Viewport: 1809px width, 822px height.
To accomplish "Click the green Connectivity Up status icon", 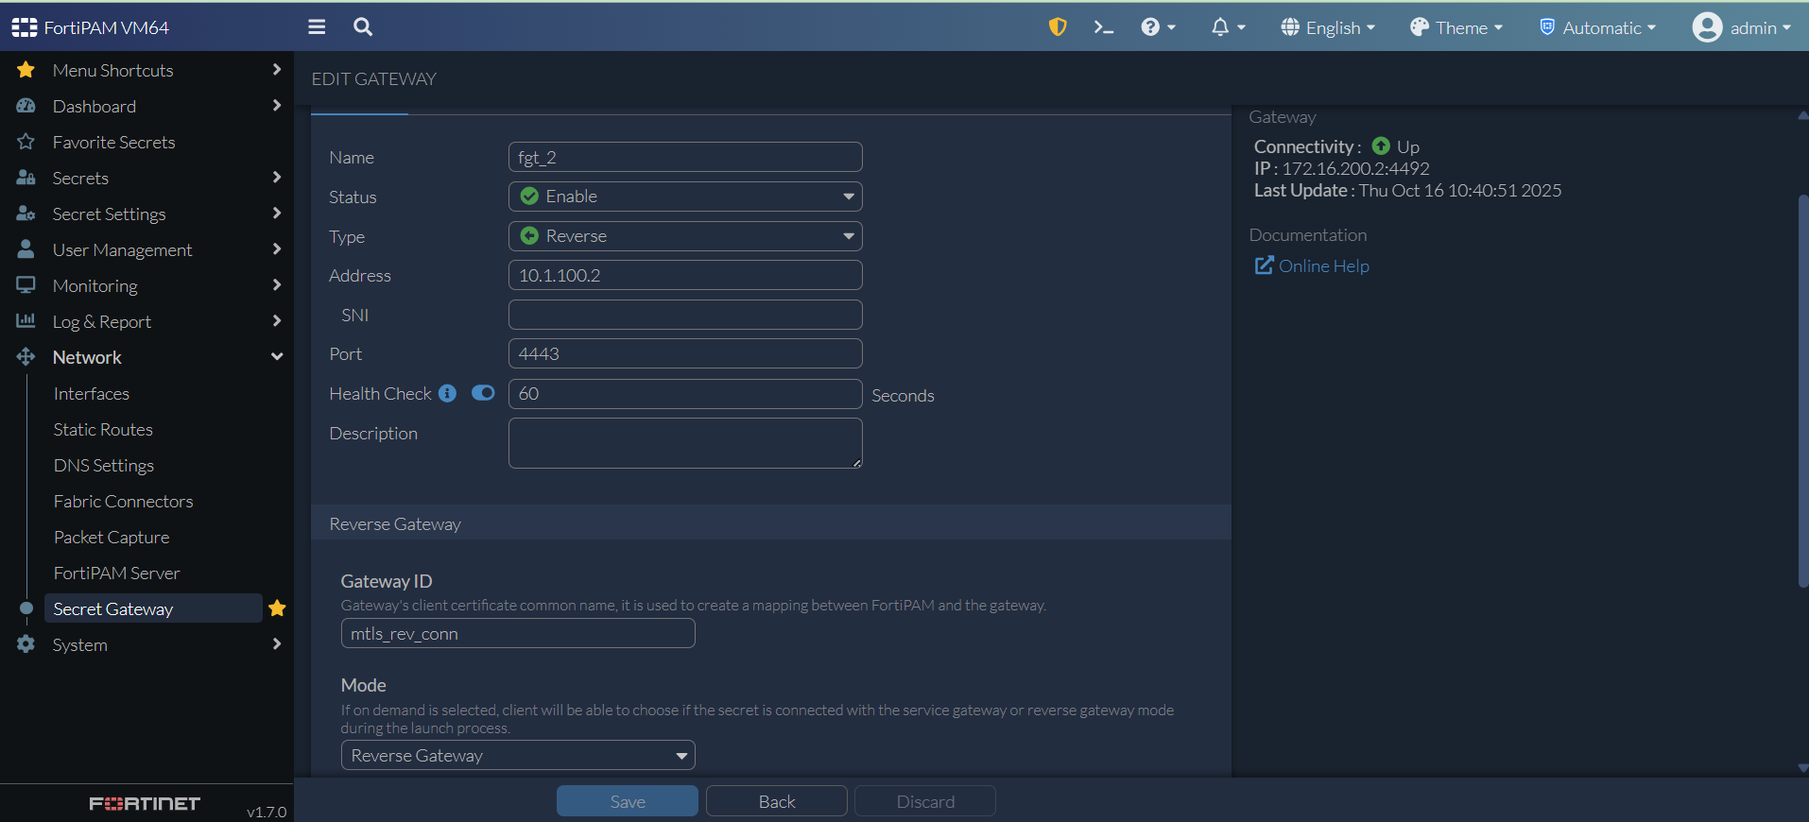I will pyautogui.click(x=1381, y=146).
